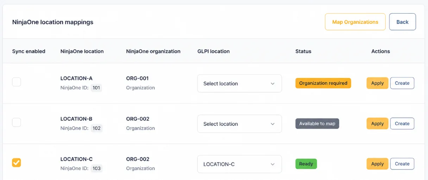
Task: Click the NinjaOne location mappings title
Action: tap(53, 22)
